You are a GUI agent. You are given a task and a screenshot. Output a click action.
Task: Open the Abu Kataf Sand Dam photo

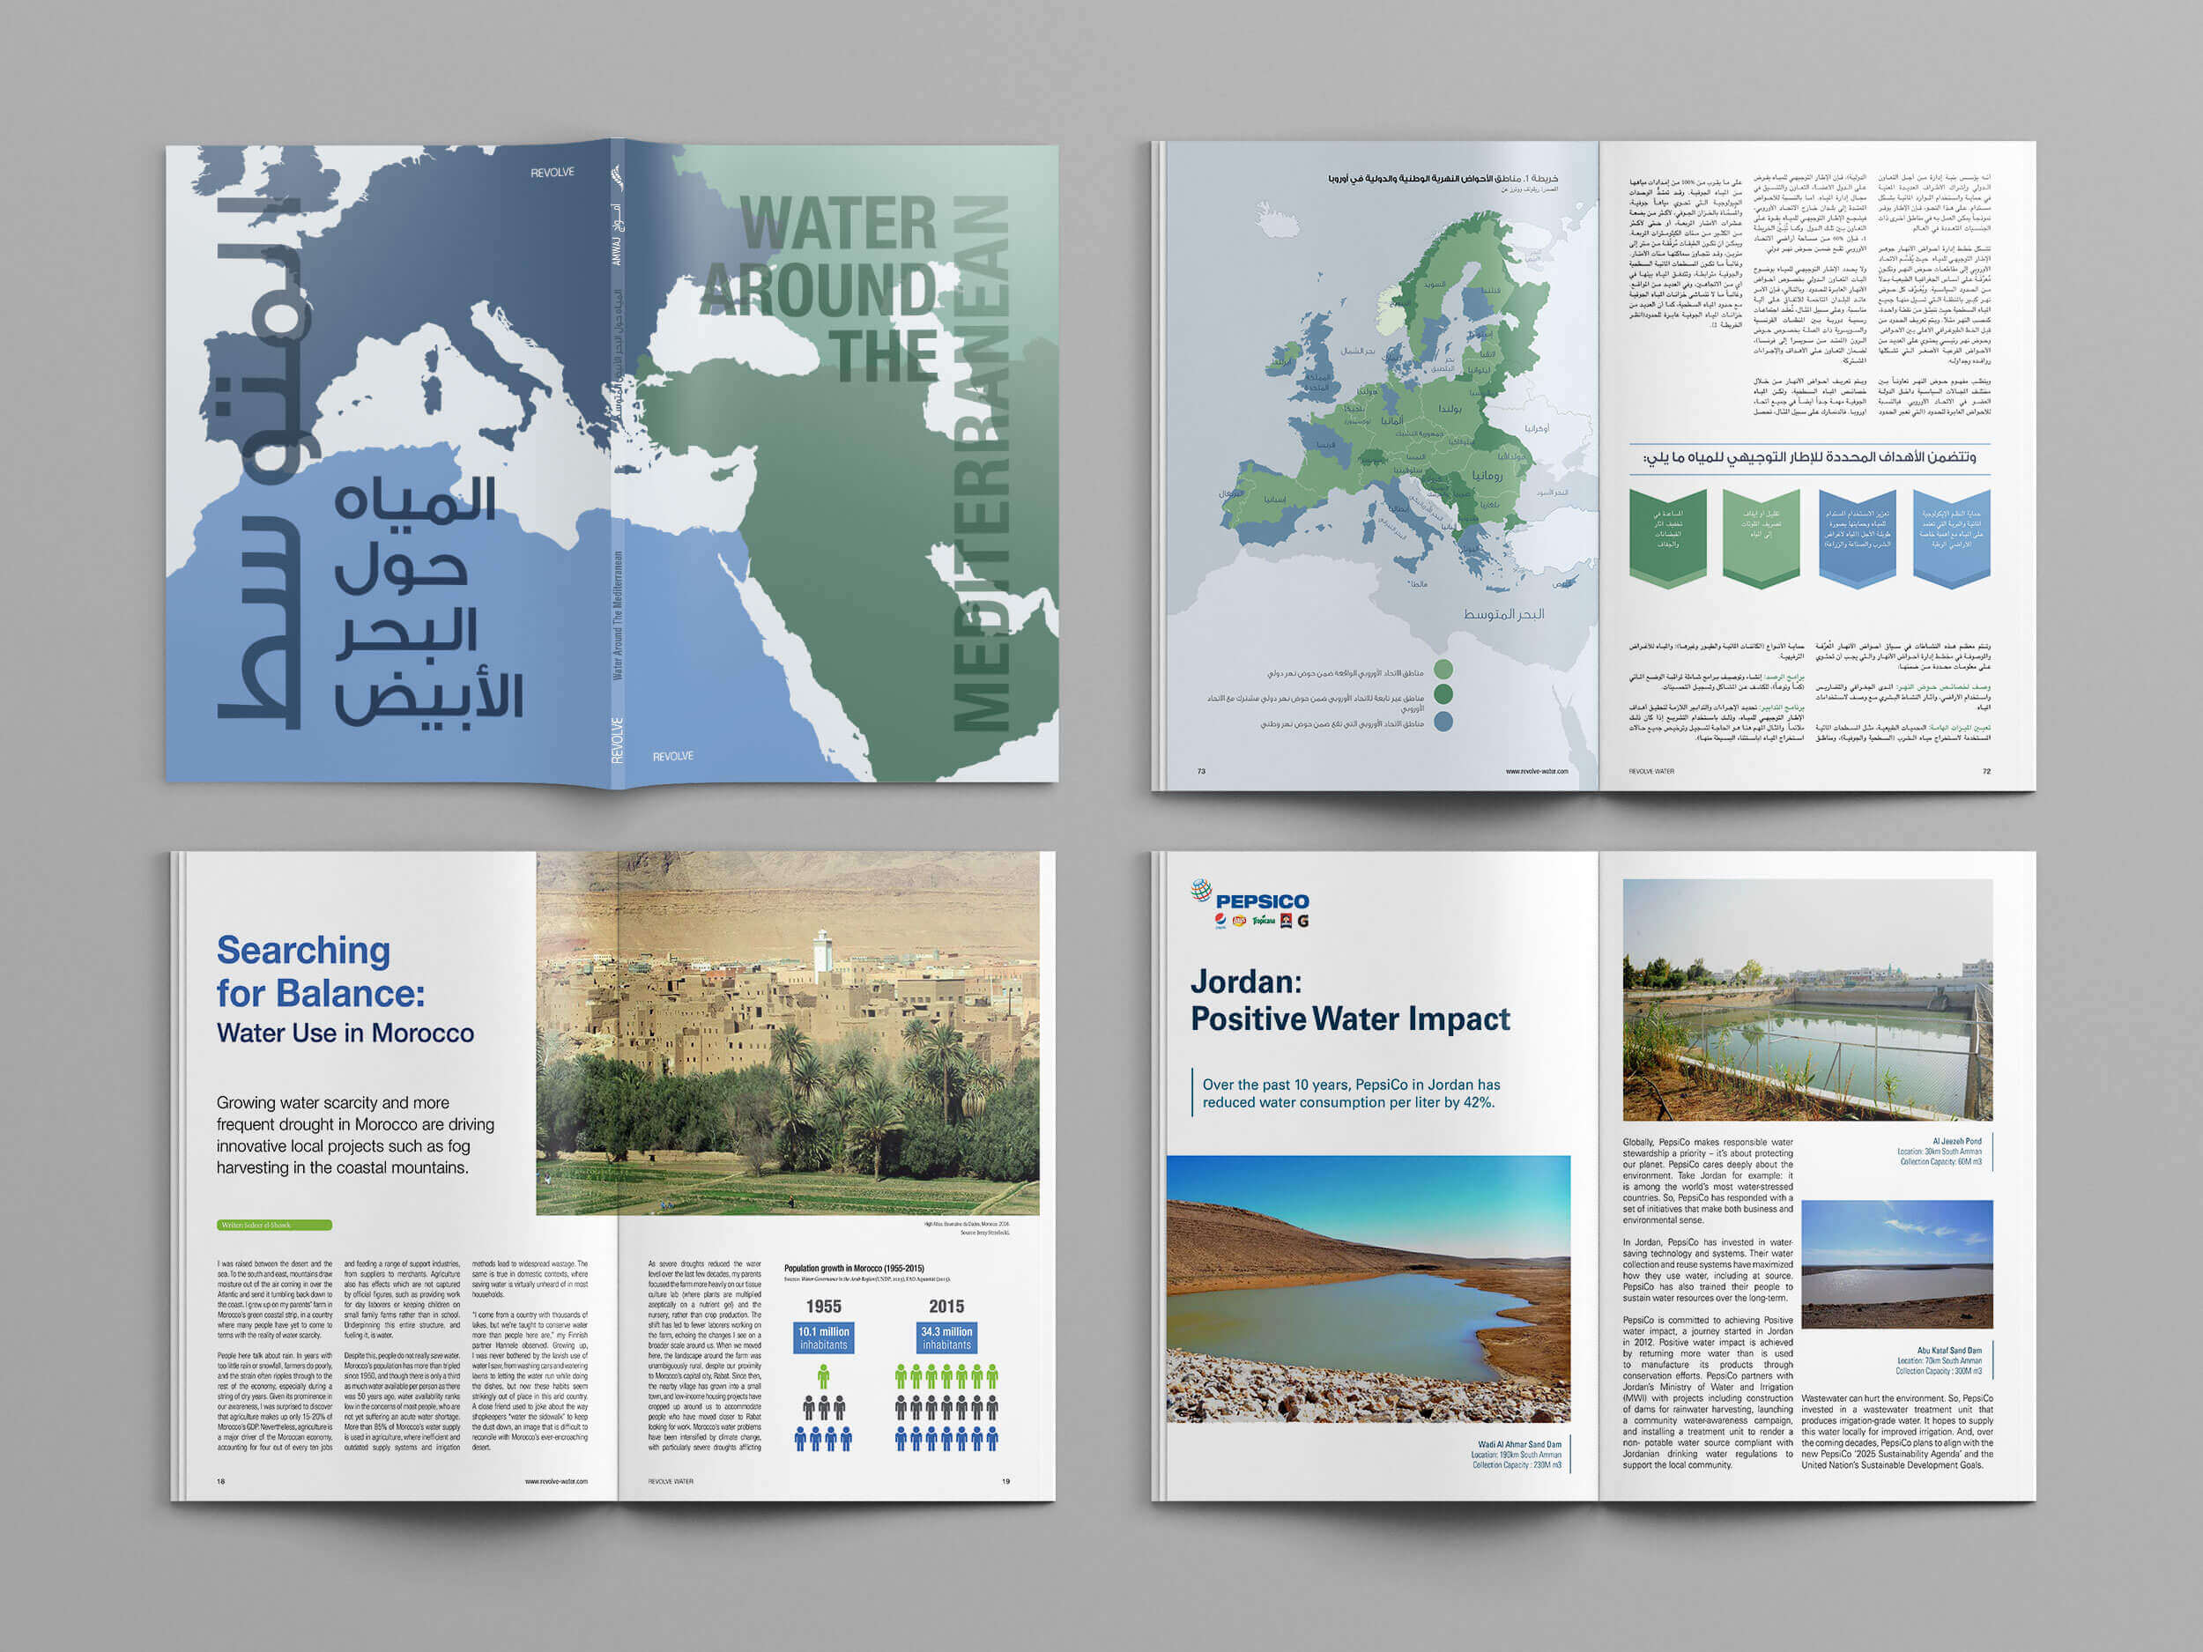tap(1897, 1263)
